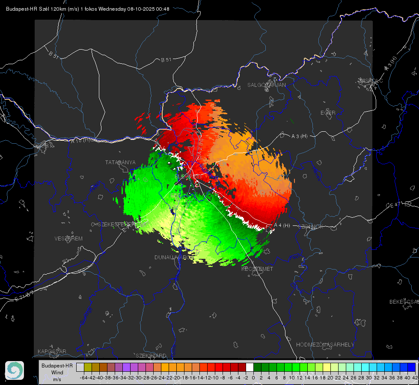The width and height of the screenshot is (419, 385).
Task: Click the KECSKEMÉT city label
Action: 257,269
